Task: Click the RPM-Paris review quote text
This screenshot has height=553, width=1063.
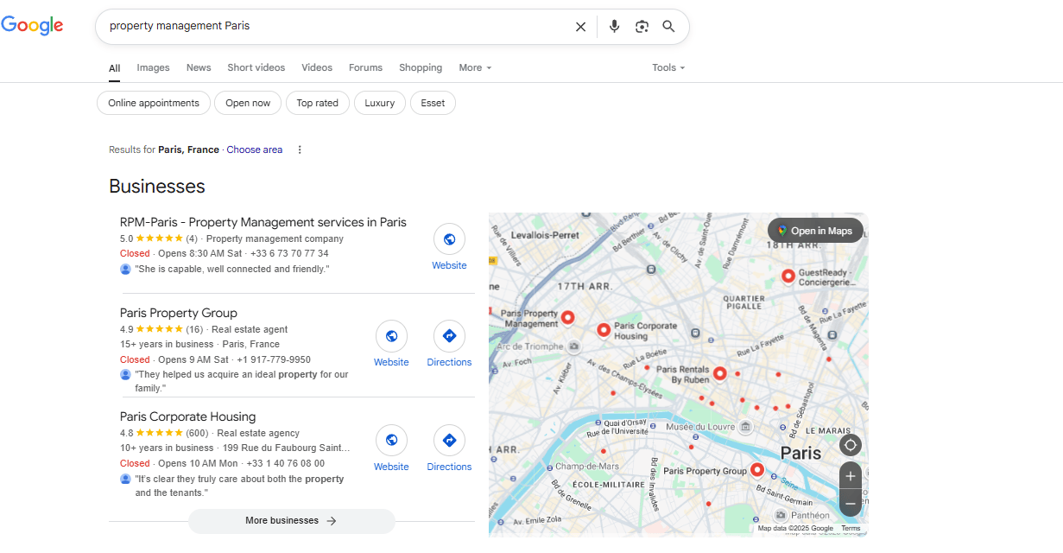Action: click(x=232, y=269)
